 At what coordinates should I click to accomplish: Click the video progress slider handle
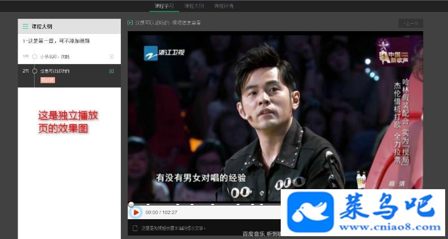[131, 204]
